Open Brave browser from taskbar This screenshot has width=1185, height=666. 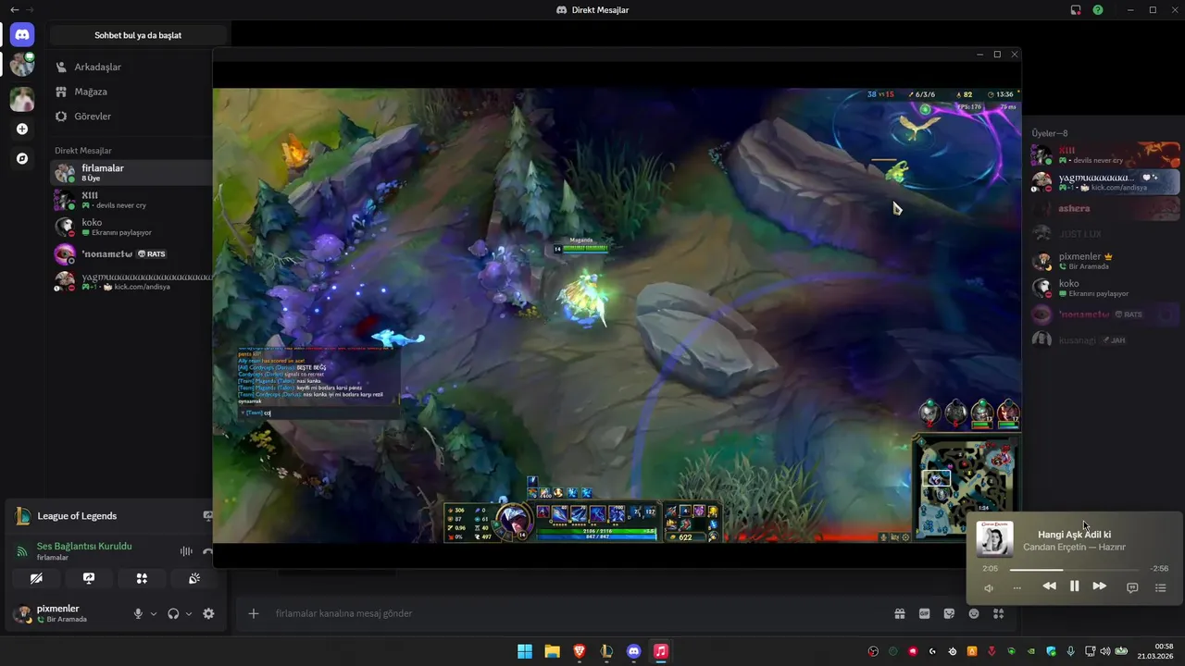click(x=580, y=651)
